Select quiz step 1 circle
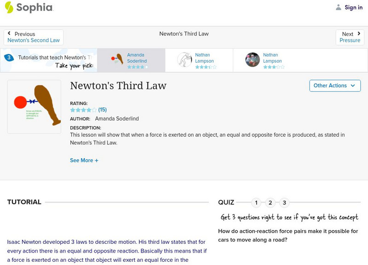The image size is (368, 265). 256,202
